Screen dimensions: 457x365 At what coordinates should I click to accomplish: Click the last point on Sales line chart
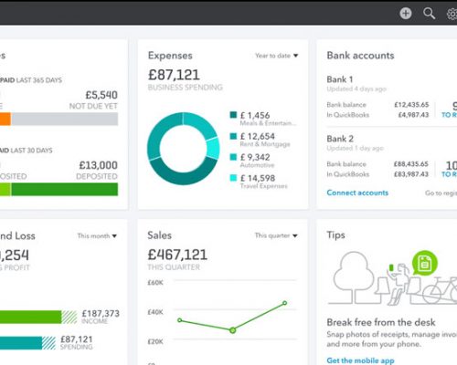pos(284,303)
